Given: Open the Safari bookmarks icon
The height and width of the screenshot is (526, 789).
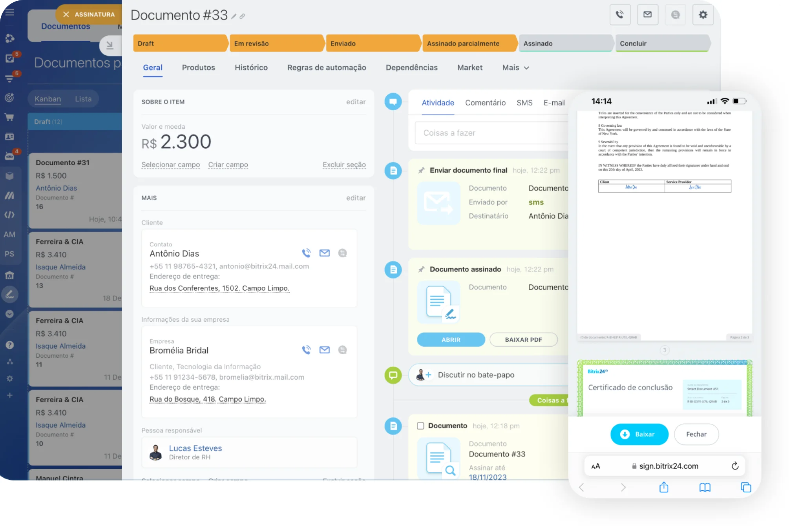Looking at the screenshot, I should pos(705,487).
